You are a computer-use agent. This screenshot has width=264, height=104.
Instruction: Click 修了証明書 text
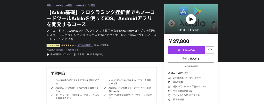[x=178, y=99]
